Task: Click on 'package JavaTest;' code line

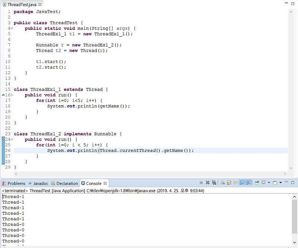Action: pyautogui.click(x=37, y=12)
